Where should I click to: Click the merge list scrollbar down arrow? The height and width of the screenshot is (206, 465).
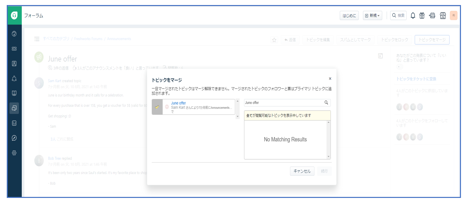click(237, 117)
